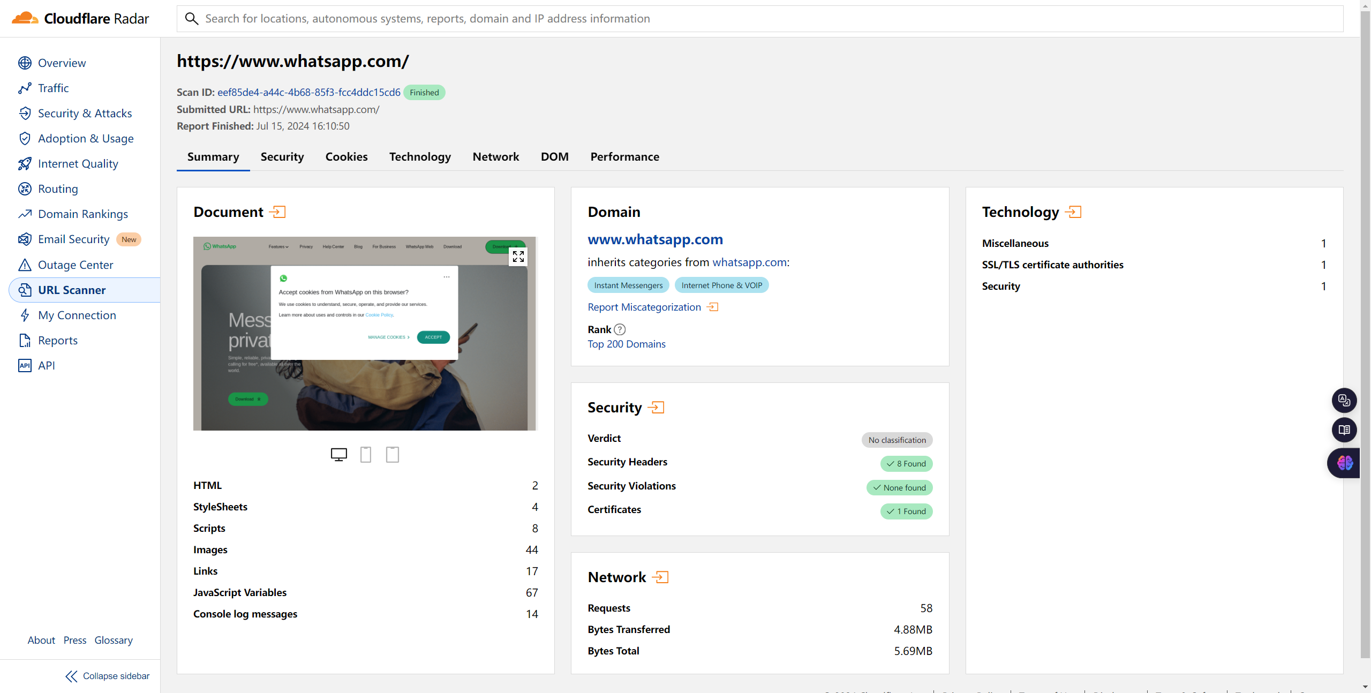The width and height of the screenshot is (1371, 693).
Task: Open Network card details arrow icon
Action: (x=660, y=577)
